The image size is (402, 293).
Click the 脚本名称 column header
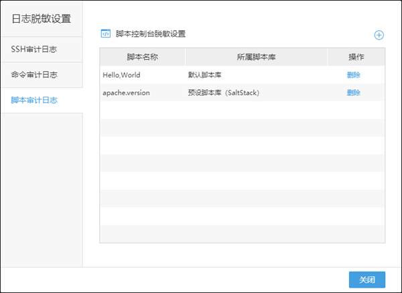[x=142, y=57]
